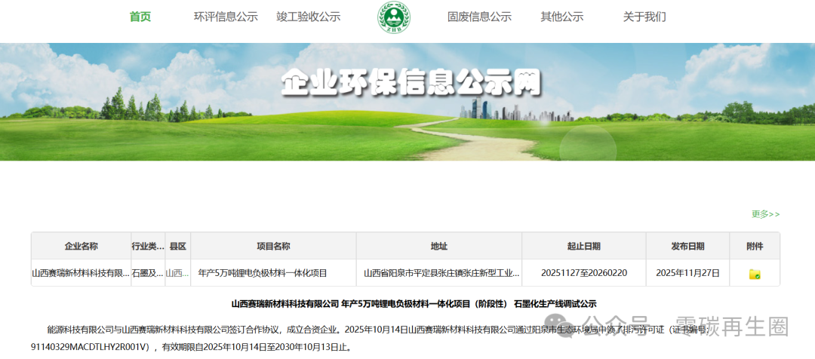Click the 企业名称 column header
This screenshot has width=815, height=359.
click(x=81, y=246)
